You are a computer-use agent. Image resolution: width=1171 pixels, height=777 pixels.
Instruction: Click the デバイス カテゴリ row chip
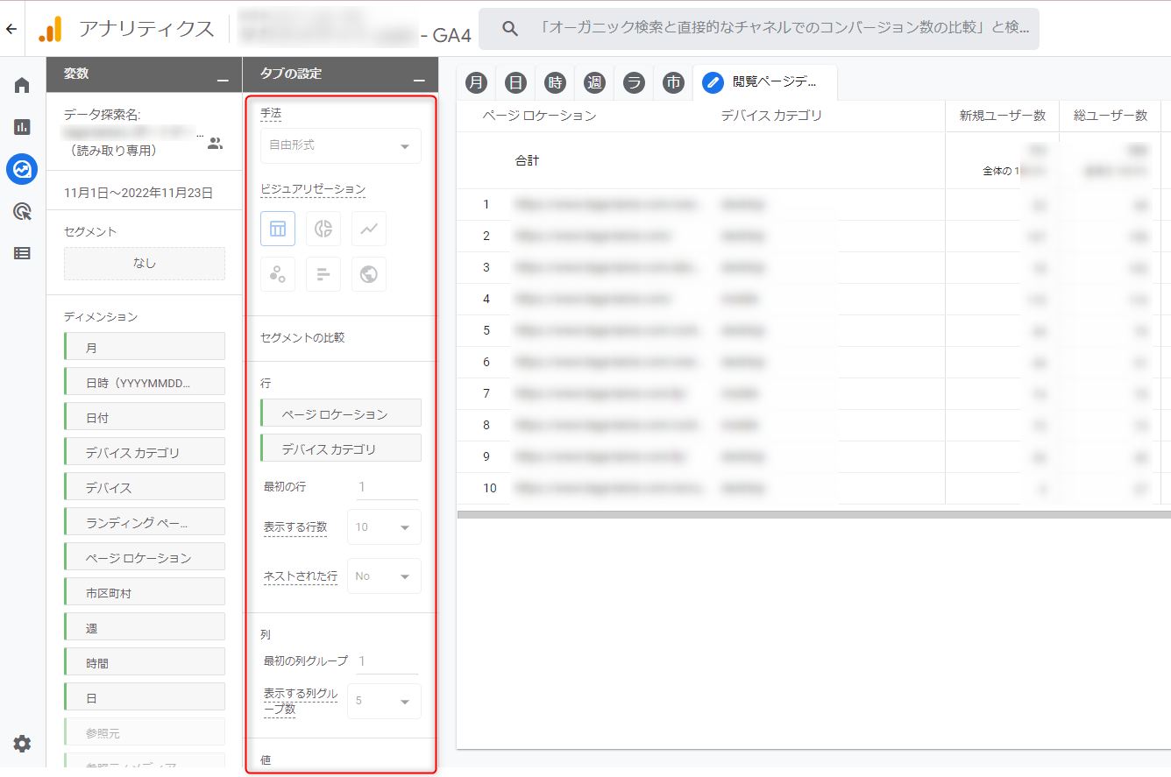(341, 449)
